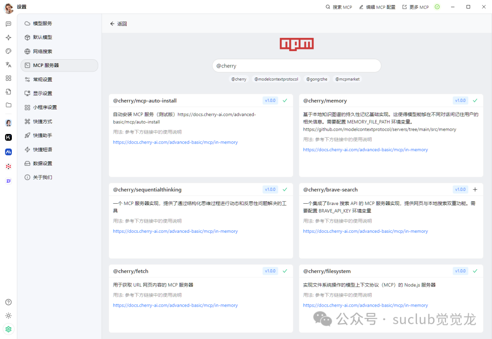
Task: Open the pinned black H mini app
Action: [x=9, y=137]
